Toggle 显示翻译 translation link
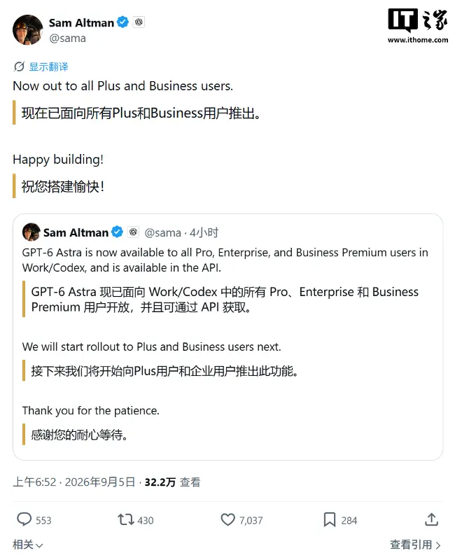The image size is (455, 560). tap(48, 66)
